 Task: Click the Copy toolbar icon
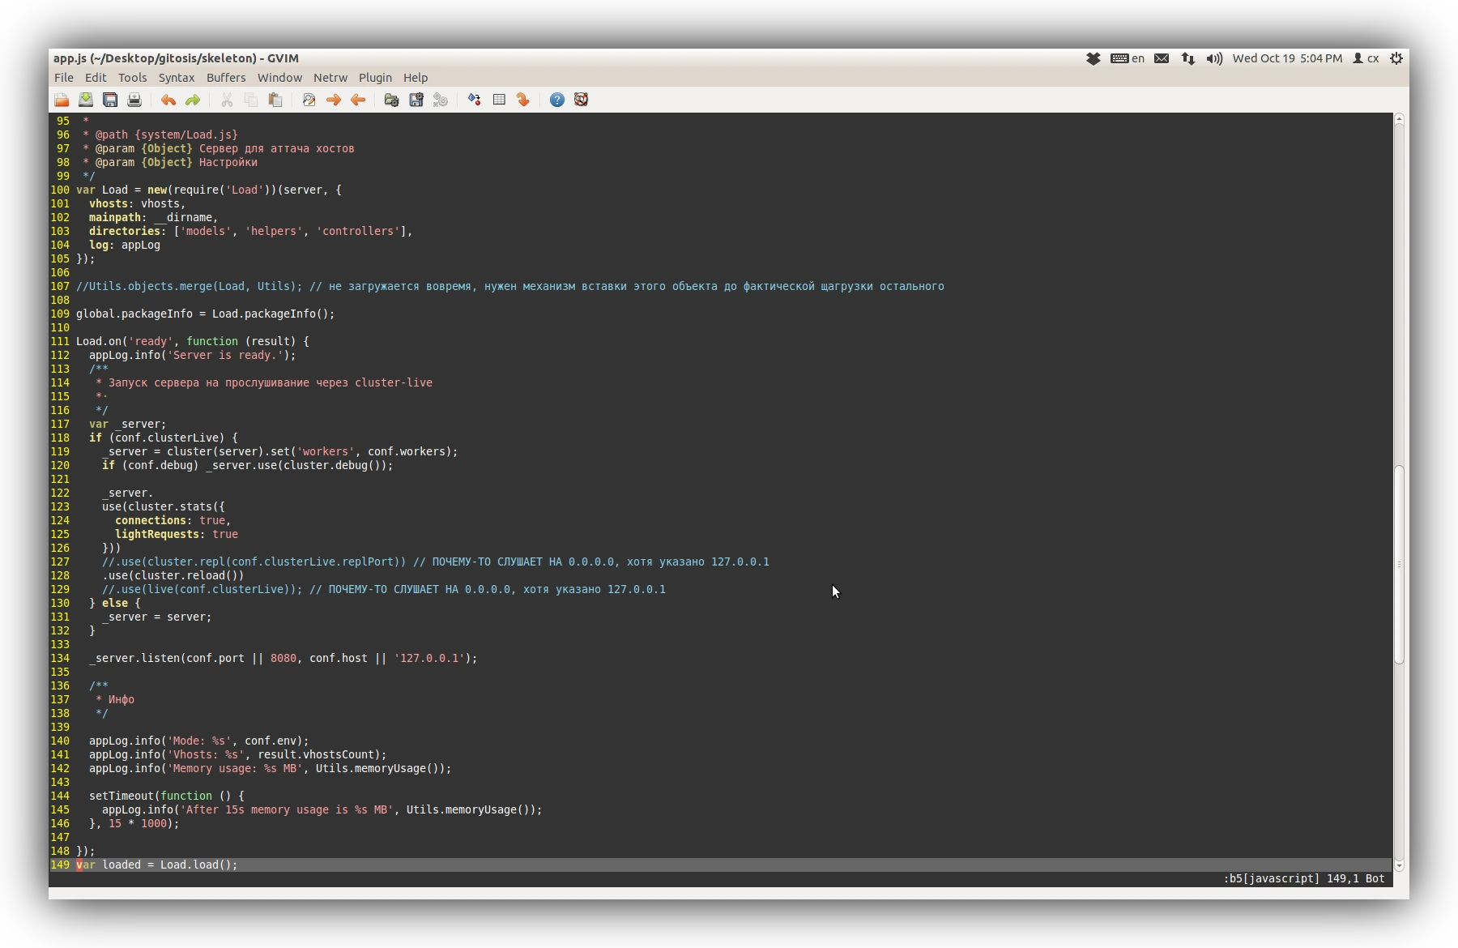tap(251, 100)
